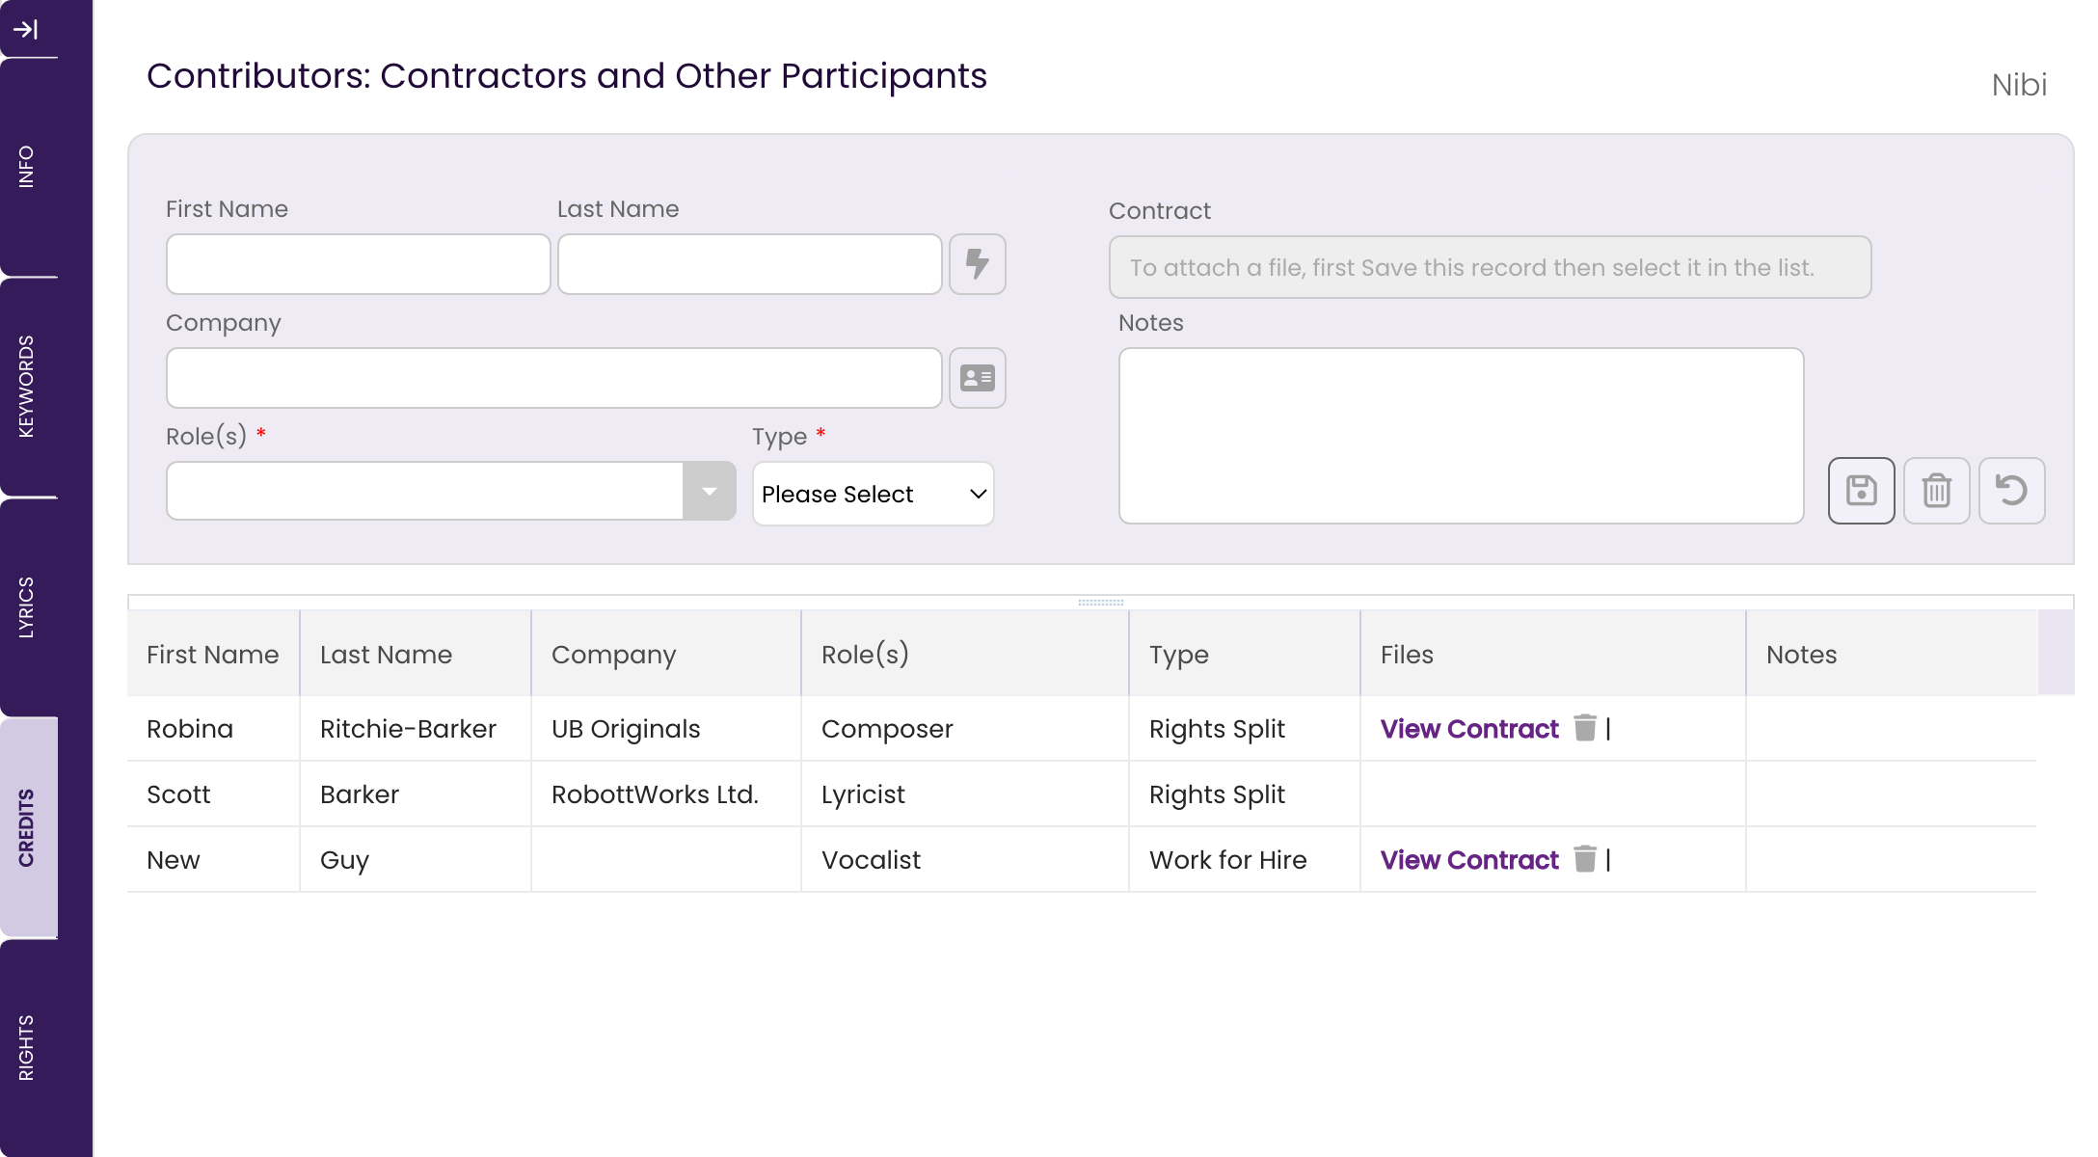The image size is (2098, 1157).
Task: Click the Nibi title text
Action: [x=2019, y=85]
